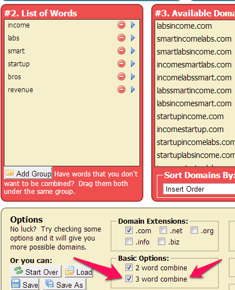Click the Add Group button

coord(28,173)
